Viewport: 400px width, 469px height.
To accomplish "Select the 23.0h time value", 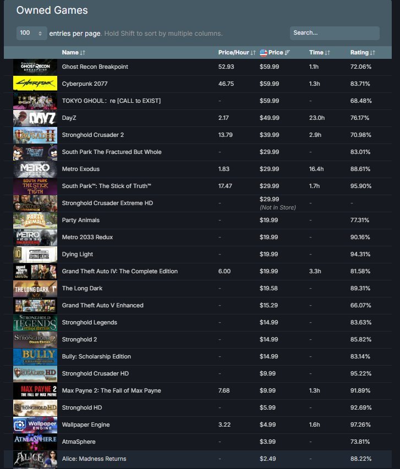I will [x=317, y=118].
